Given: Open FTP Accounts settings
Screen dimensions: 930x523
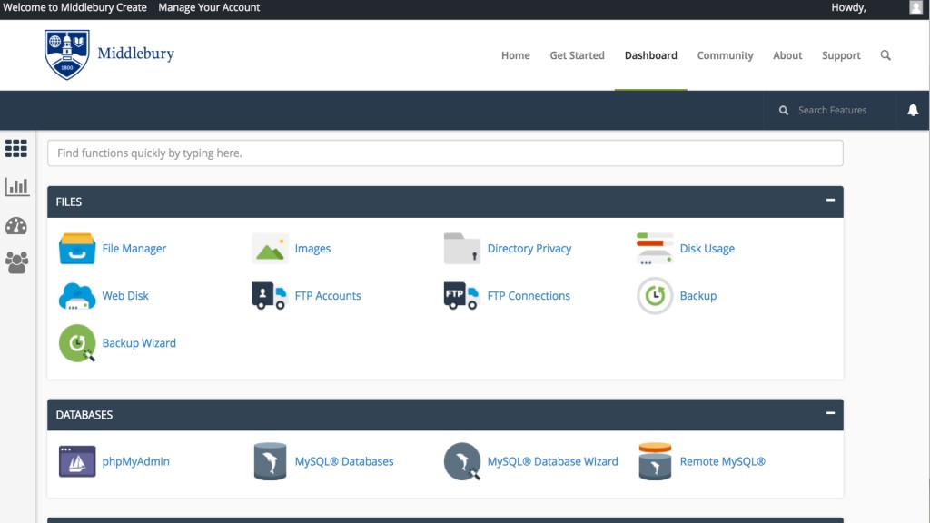Looking at the screenshot, I should click(x=328, y=295).
